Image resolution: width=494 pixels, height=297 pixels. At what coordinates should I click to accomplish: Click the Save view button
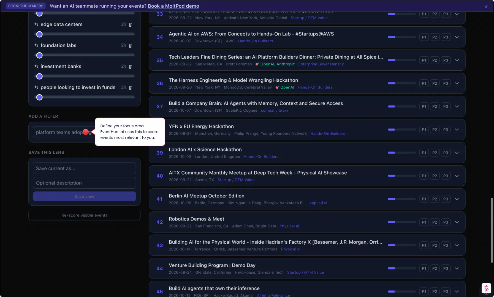click(85, 196)
